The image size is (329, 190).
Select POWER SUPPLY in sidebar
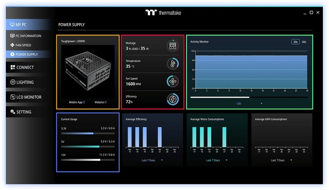28,54
